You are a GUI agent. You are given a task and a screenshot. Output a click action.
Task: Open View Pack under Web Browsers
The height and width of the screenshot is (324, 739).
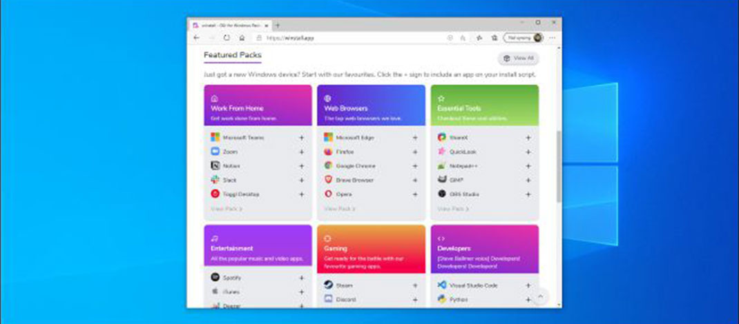tap(340, 208)
